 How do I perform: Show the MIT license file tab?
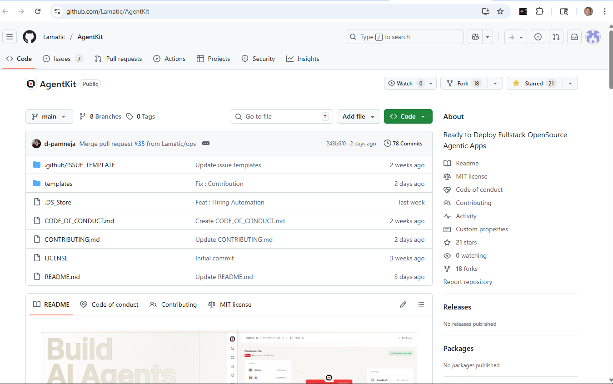coord(229,304)
